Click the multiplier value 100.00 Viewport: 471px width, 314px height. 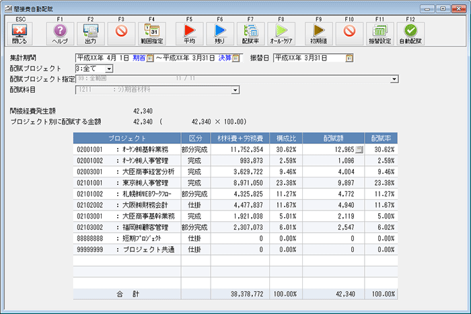[233, 122]
